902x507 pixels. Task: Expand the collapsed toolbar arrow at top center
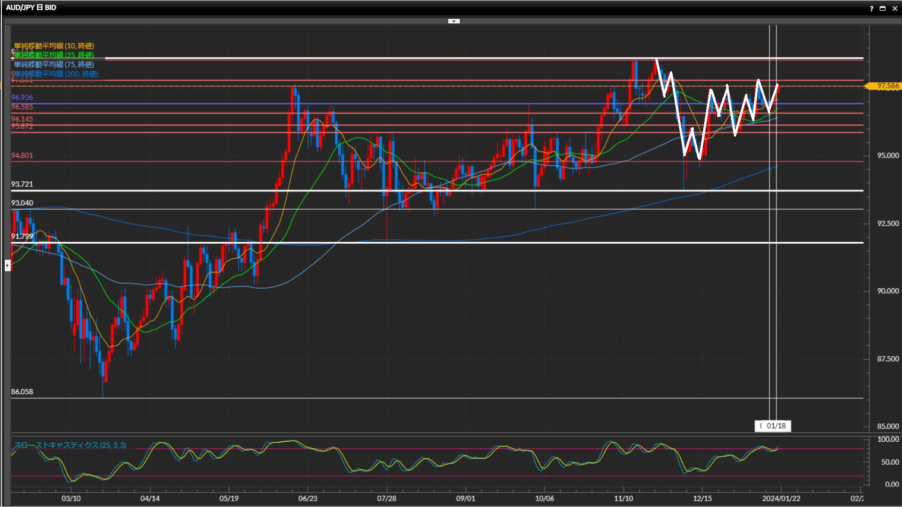(454, 21)
